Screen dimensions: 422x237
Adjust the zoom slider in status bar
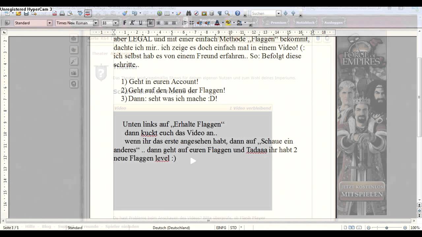(x=387, y=228)
